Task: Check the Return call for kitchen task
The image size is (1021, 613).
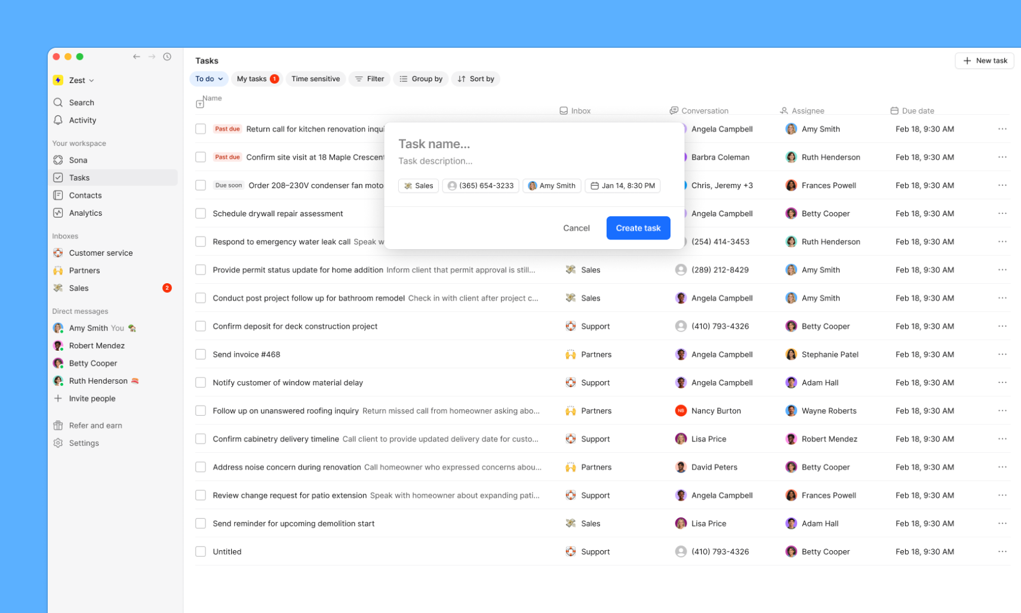Action: coord(201,129)
